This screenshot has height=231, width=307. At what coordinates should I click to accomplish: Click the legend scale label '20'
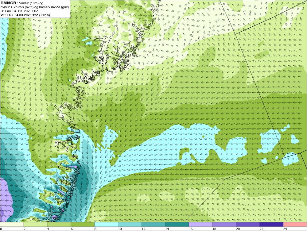tap(238, 229)
